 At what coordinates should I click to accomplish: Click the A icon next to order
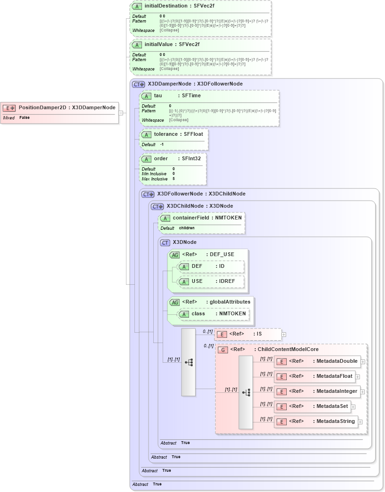(146, 159)
